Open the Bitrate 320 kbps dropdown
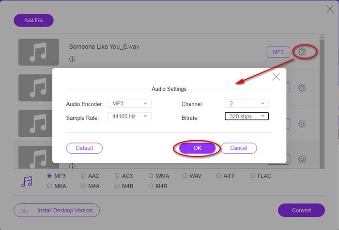This screenshot has height=230, width=339. click(247, 116)
